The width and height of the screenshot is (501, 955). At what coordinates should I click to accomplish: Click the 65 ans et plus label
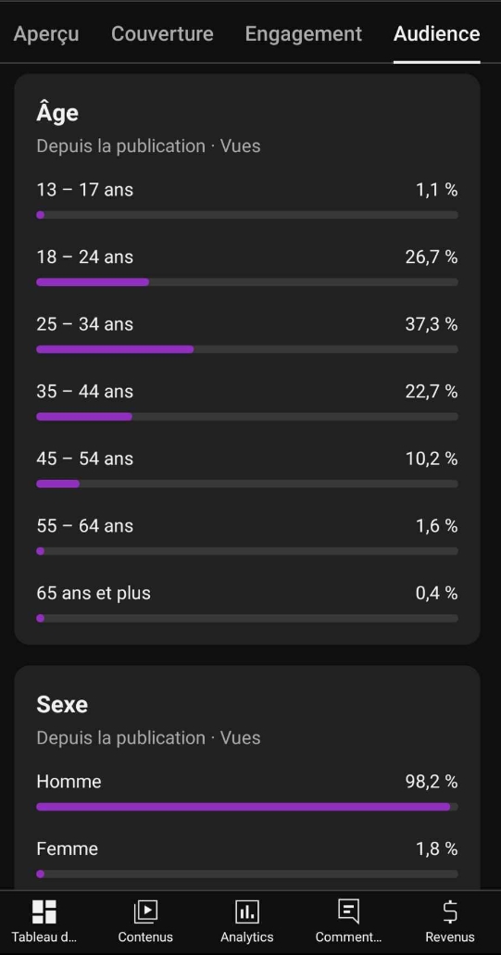coord(94,593)
